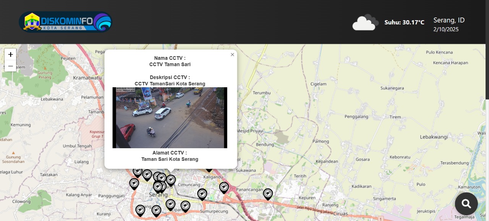489x221 pixels.
Task: Select CCTV marker directly below popup pointer tip
Action: click(171, 180)
